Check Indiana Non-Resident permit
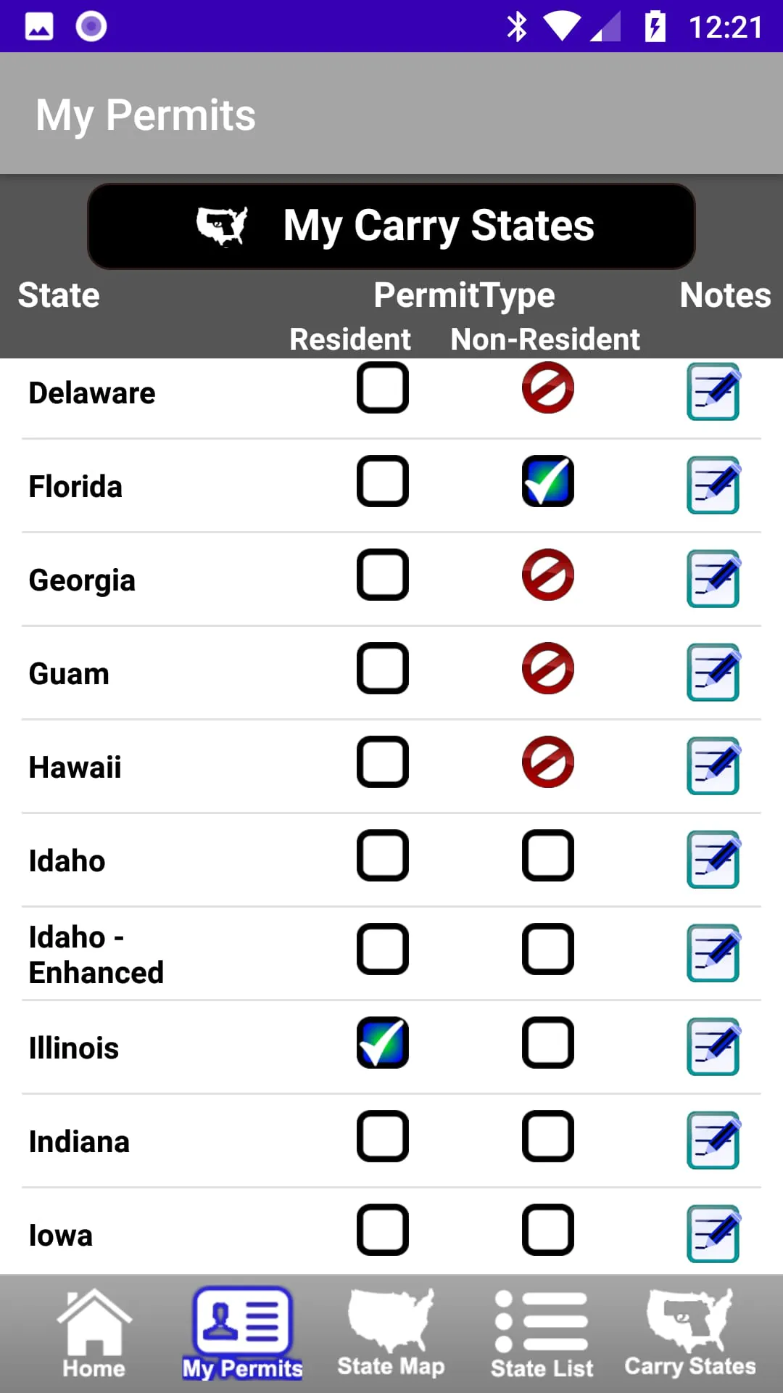This screenshot has height=1393, width=783. (x=548, y=1137)
